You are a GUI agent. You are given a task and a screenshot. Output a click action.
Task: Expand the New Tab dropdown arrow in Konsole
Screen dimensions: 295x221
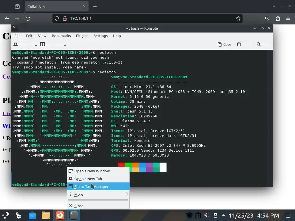click(x=36, y=45)
